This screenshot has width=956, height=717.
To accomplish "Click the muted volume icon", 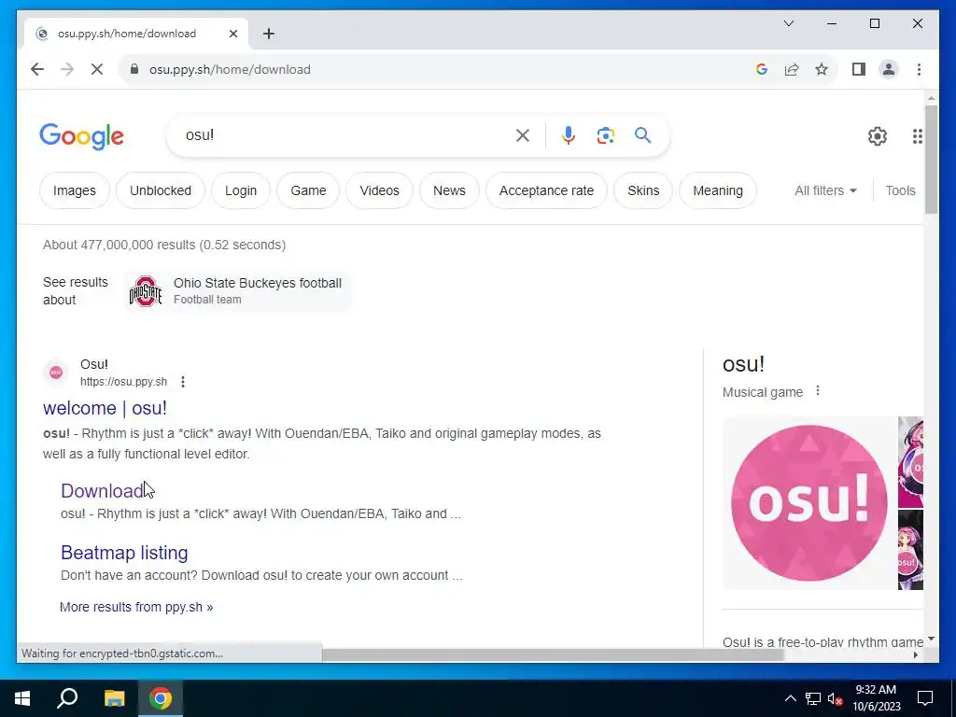I will [836, 698].
